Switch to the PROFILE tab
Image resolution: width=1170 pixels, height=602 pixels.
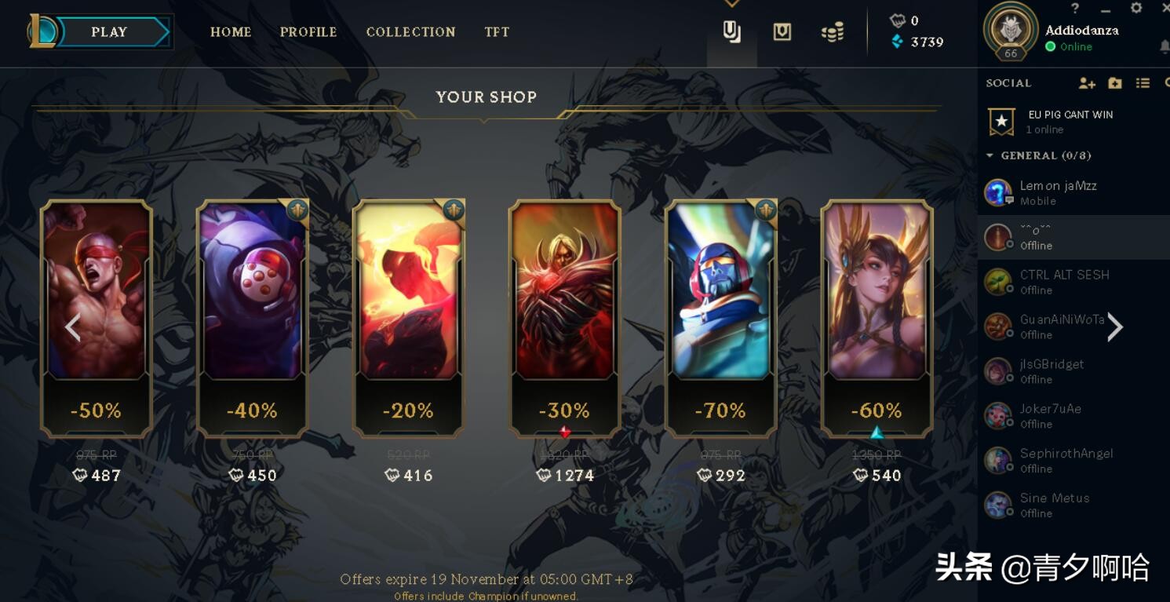[308, 32]
